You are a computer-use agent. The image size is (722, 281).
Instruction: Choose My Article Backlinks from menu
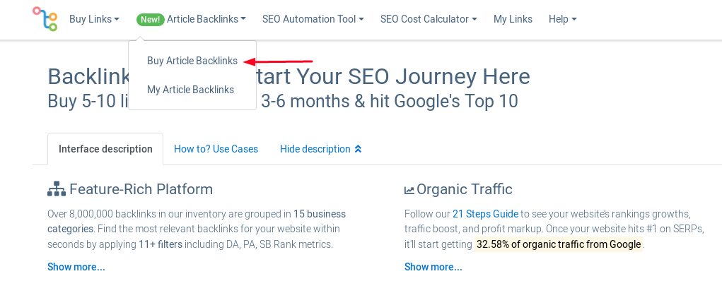coord(191,90)
